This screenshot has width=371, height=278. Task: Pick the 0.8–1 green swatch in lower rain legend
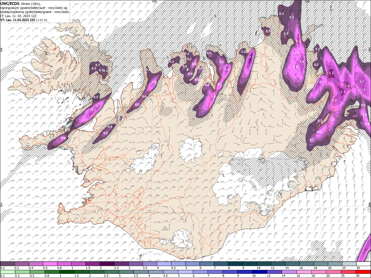point(52,272)
